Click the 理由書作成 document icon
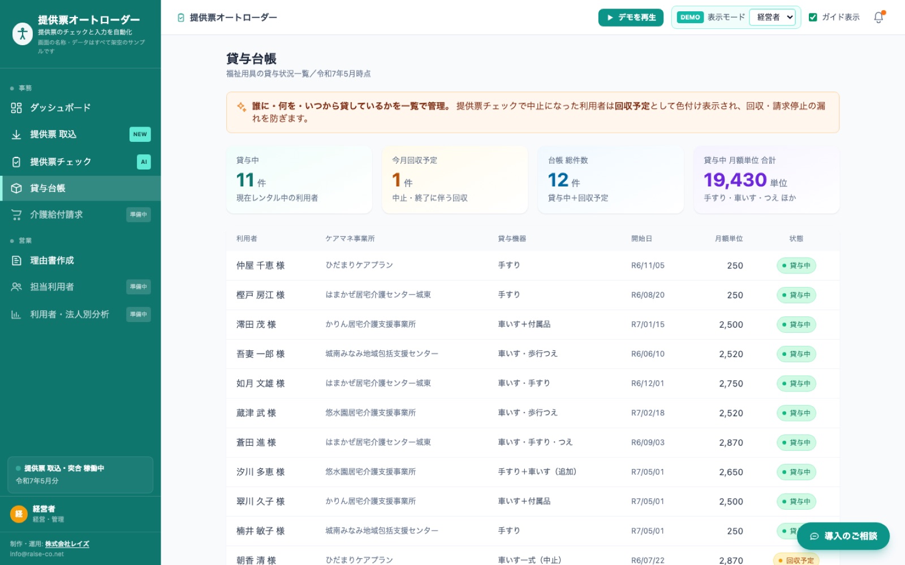The image size is (905, 565). (16, 260)
